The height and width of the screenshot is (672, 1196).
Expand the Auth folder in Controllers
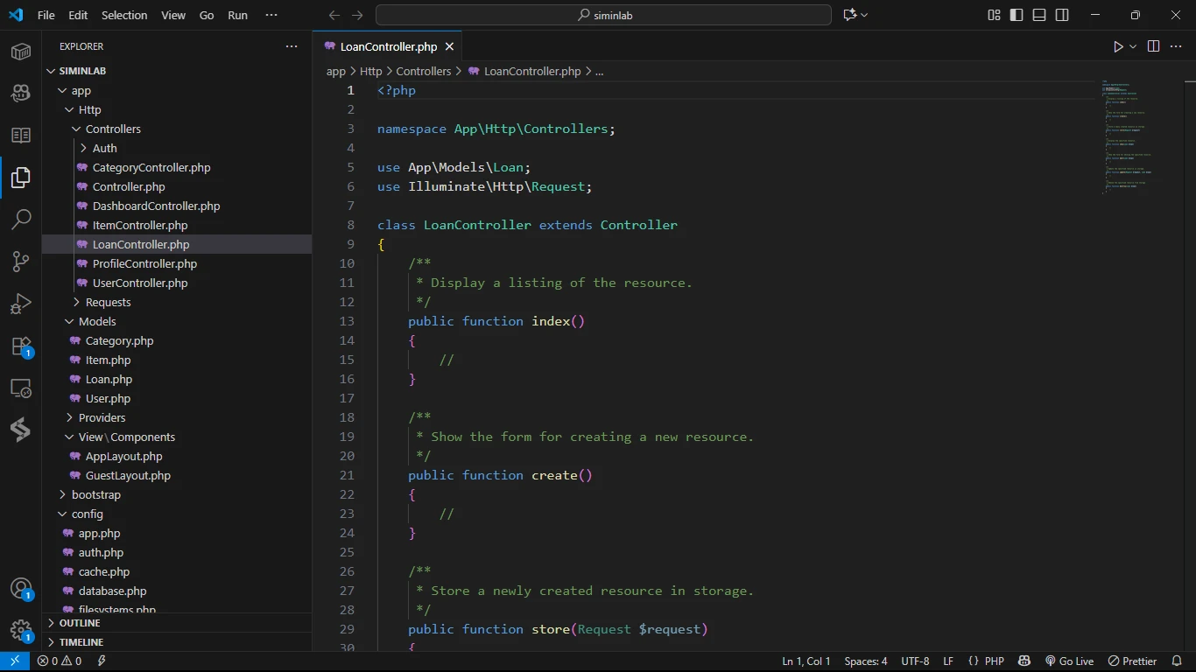point(104,148)
